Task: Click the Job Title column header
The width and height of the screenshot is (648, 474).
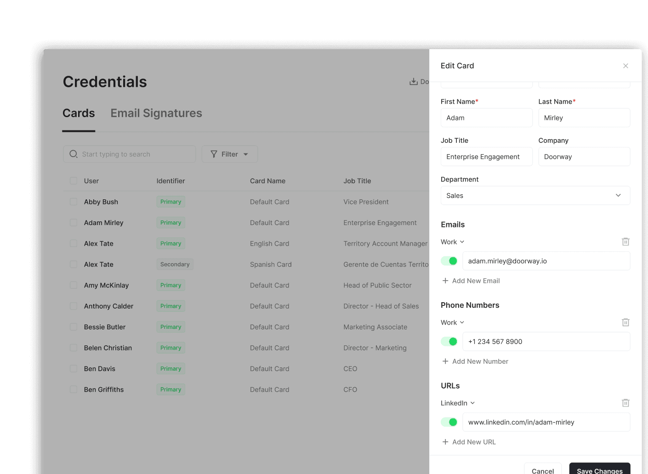Action: click(357, 181)
